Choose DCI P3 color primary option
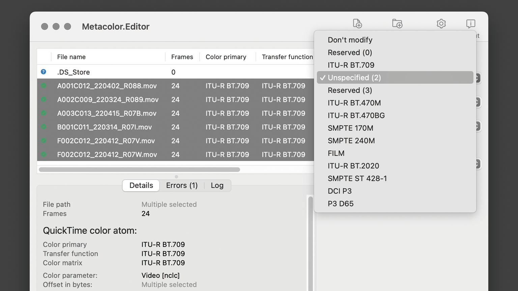The width and height of the screenshot is (518, 291). click(x=340, y=191)
